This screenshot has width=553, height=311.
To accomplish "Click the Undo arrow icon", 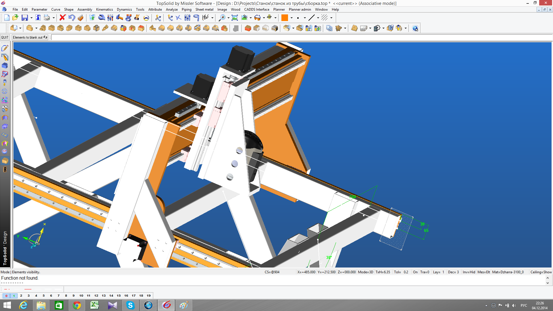I will (71, 18).
